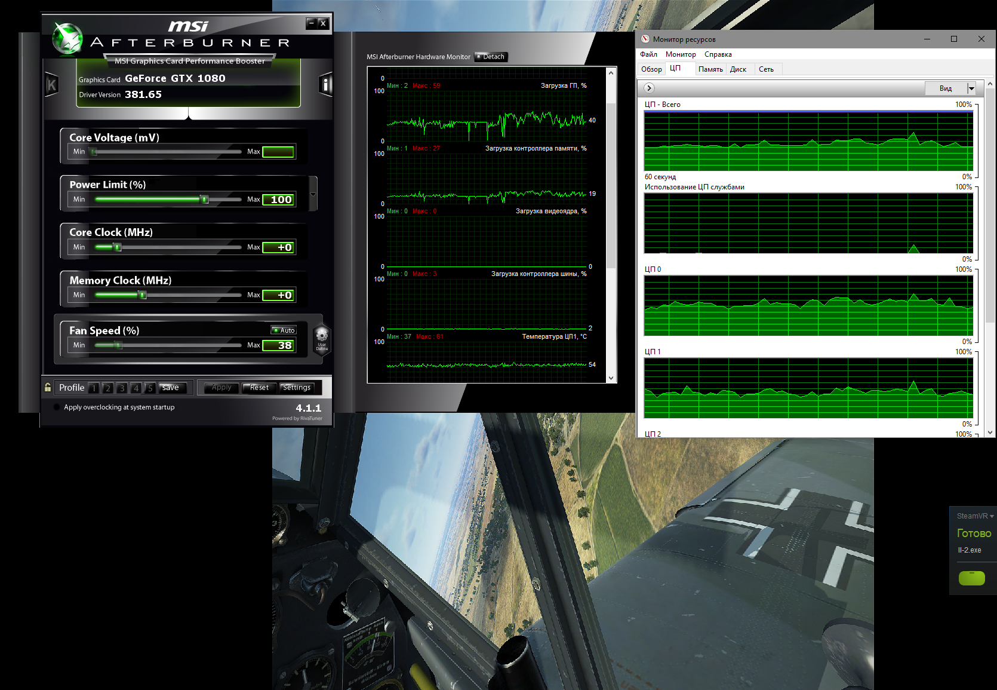997x690 pixels.
Task: Click the MSI Afterburner green logo emblem
Action: coord(67,39)
